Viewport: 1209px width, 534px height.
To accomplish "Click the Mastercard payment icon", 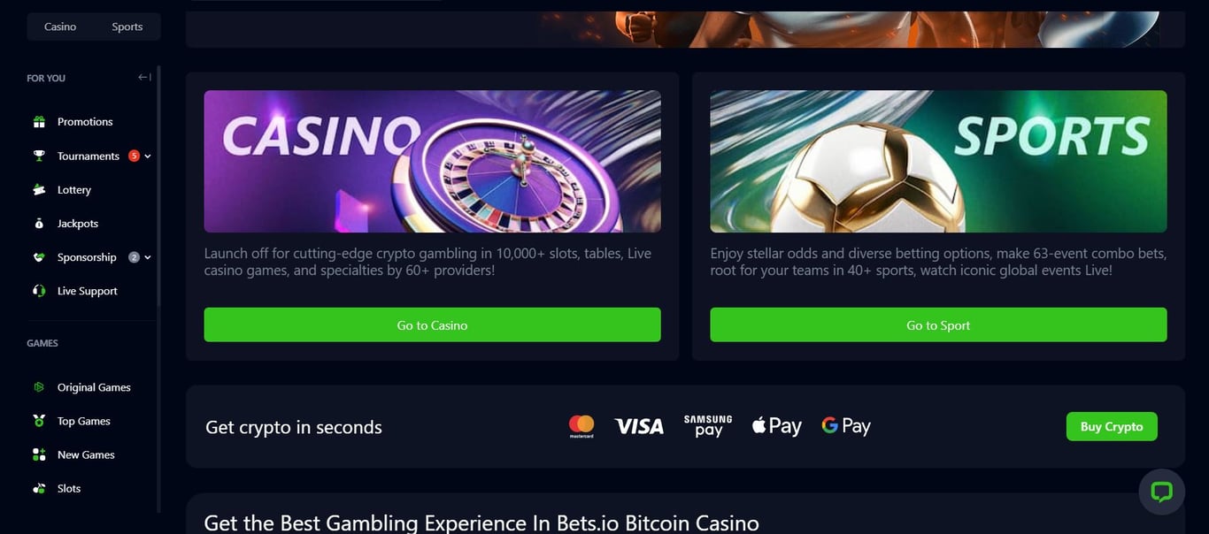I will click(x=581, y=425).
